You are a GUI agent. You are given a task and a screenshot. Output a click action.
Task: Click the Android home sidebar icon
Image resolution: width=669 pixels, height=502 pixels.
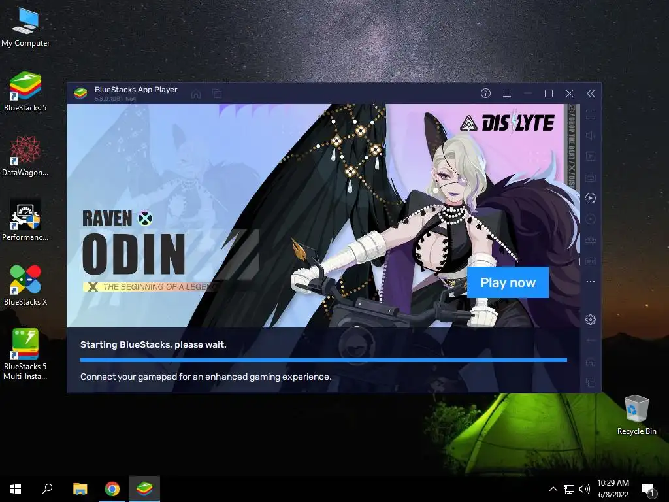(x=591, y=361)
